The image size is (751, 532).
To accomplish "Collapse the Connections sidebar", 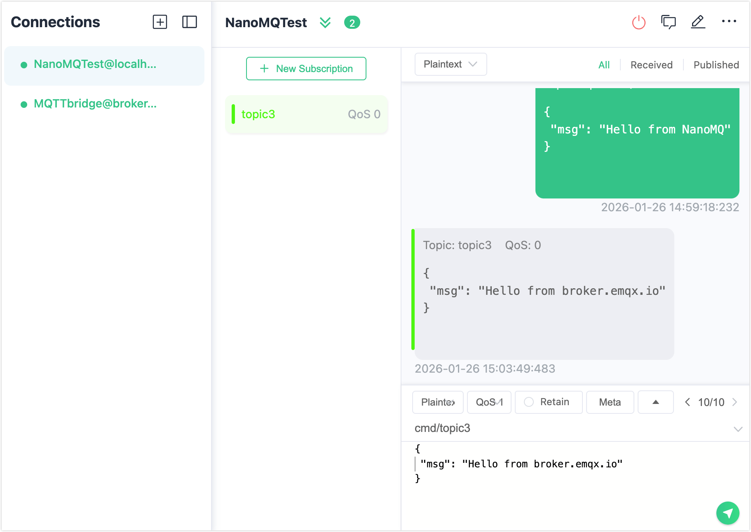I will point(190,22).
